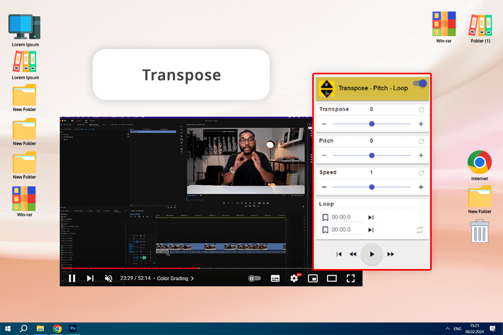Click the second loop time field

click(x=346, y=230)
